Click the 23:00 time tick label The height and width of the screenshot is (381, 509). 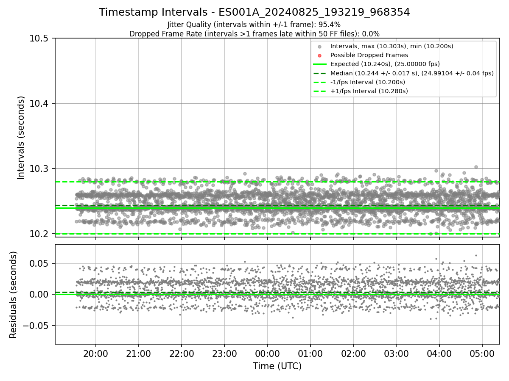pos(224,353)
